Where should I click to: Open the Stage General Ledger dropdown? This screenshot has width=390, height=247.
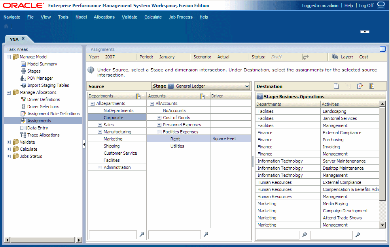[247, 86]
